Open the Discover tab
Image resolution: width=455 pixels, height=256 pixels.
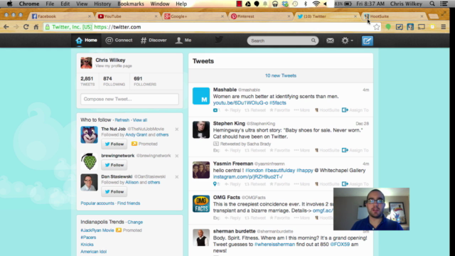point(154,41)
